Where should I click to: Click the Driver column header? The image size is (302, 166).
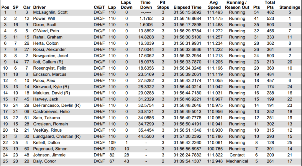tap(39, 7)
